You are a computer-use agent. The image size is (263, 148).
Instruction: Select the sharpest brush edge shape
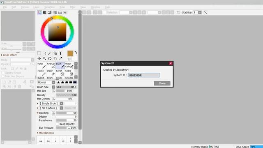tap(58, 82)
